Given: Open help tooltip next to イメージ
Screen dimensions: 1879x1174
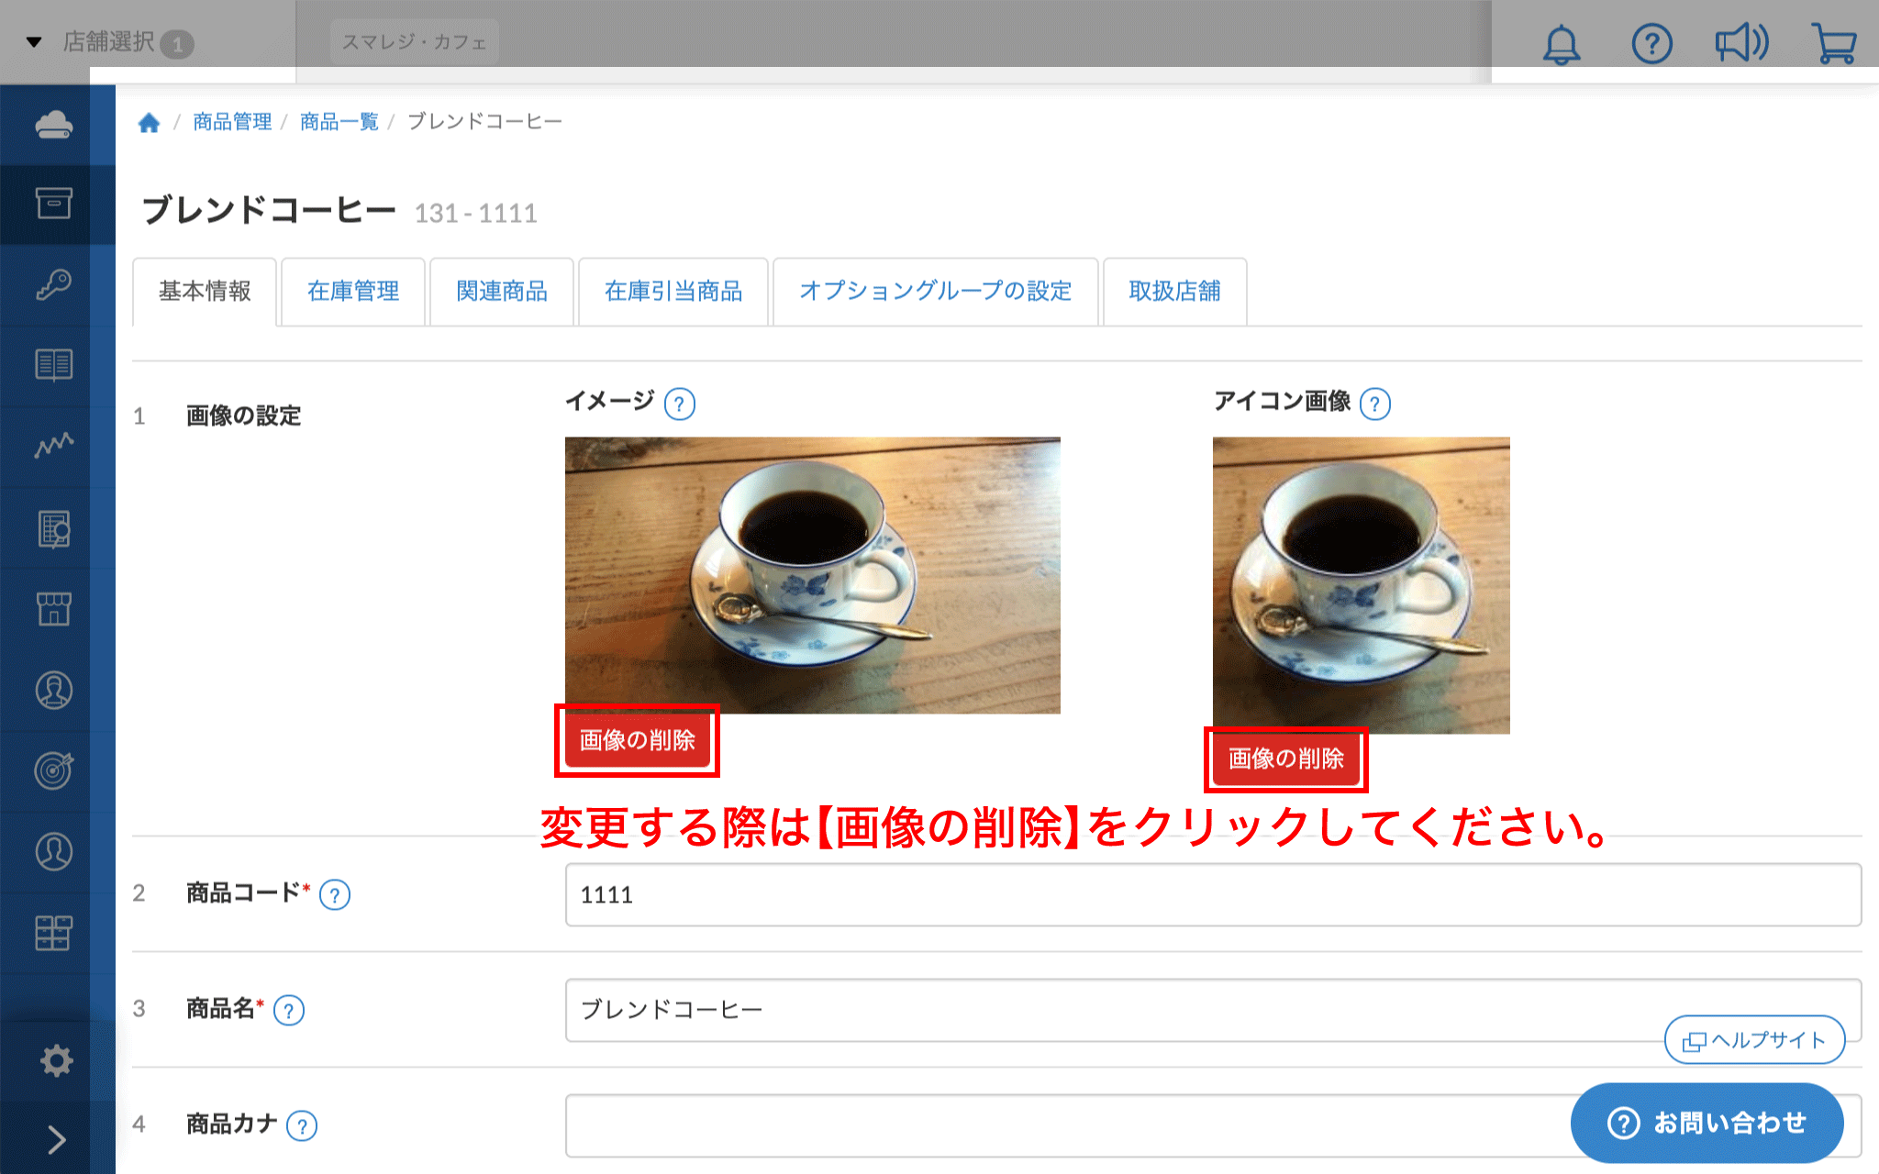Looking at the screenshot, I should tap(679, 404).
